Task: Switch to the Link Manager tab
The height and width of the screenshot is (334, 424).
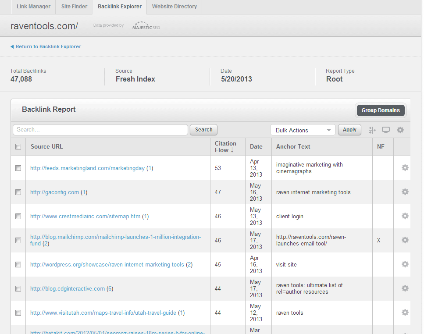Action: pyautogui.click(x=33, y=7)
